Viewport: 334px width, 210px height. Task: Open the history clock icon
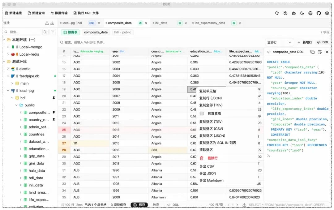pyautogui.click(x=285, y=13)
